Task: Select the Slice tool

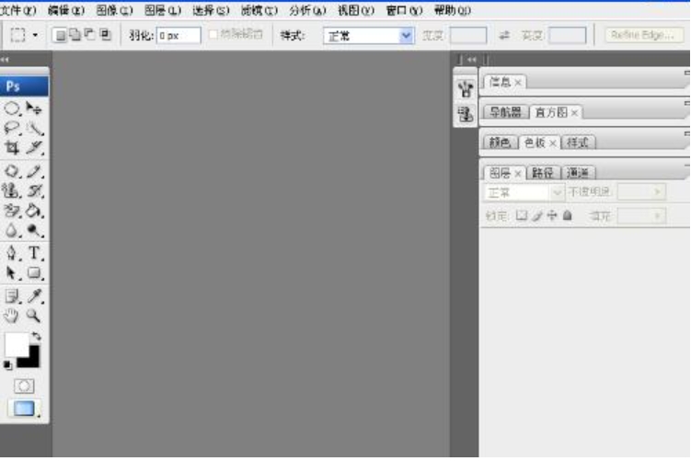Action: (x=34, y=147)
